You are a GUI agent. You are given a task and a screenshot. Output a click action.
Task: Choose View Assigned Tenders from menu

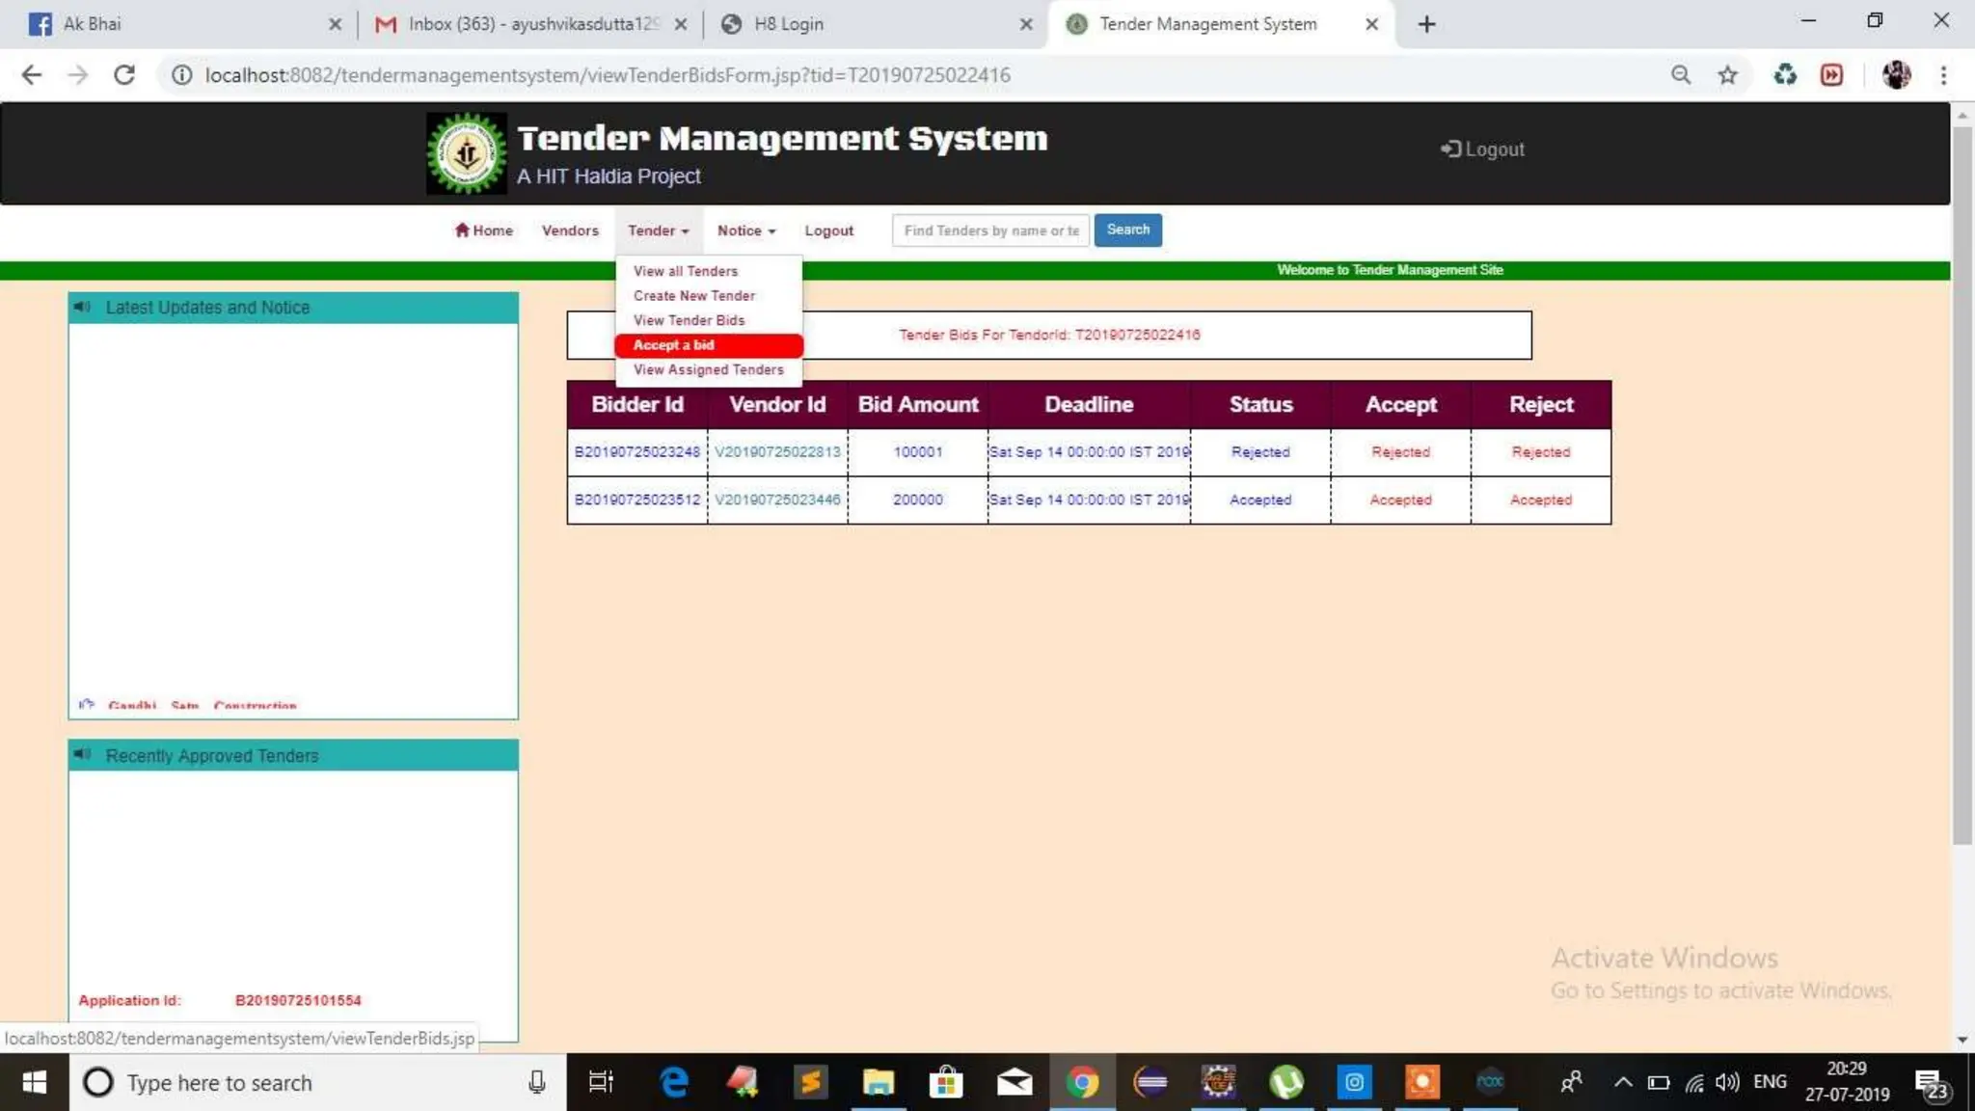click(708, 369)
